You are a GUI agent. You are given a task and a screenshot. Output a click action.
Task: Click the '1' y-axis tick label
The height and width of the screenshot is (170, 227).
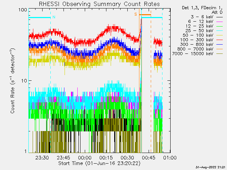(26, 151)
